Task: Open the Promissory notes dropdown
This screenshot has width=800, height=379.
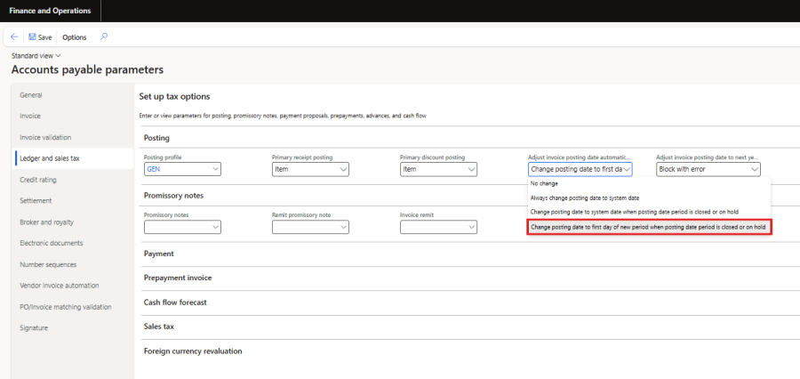Action: point(182,227)
